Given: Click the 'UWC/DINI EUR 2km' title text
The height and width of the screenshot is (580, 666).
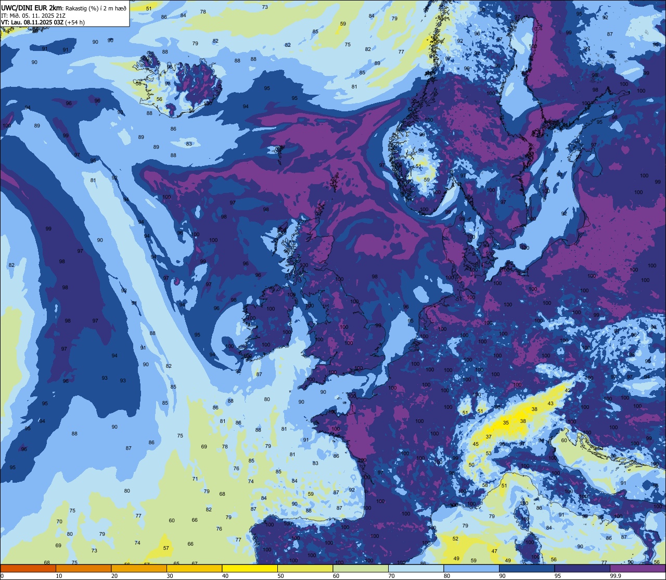Looking at the screenshot, I should click(x=32, y=7).
